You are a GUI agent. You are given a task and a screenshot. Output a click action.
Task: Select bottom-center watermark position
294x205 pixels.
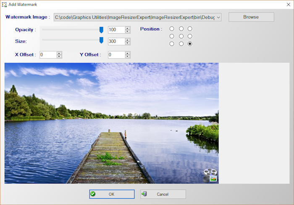[x=181, y=44]
